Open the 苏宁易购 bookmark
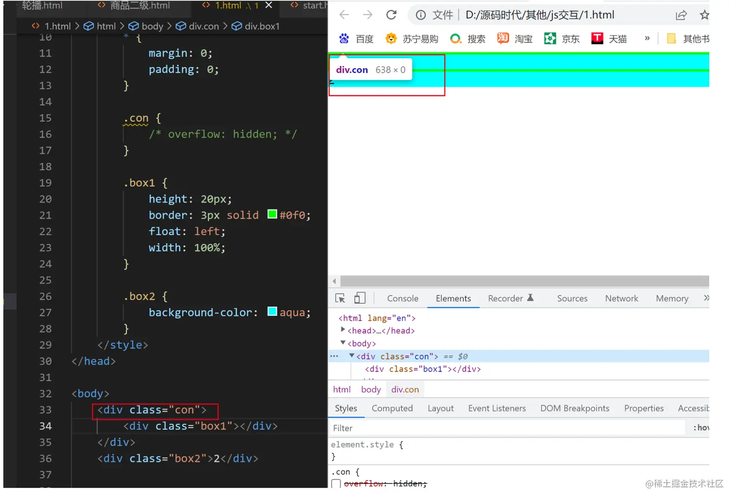Screen dimensions: 737x502 coord(412,39)
